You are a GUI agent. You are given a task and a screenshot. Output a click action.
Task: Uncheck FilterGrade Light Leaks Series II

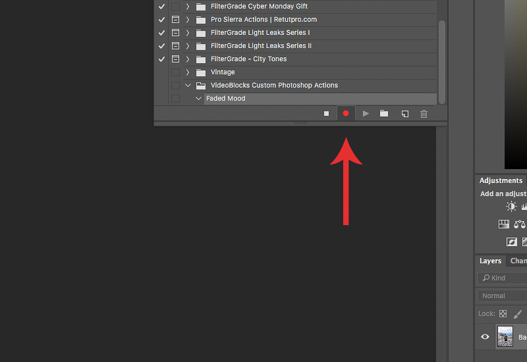pos(161,45)
